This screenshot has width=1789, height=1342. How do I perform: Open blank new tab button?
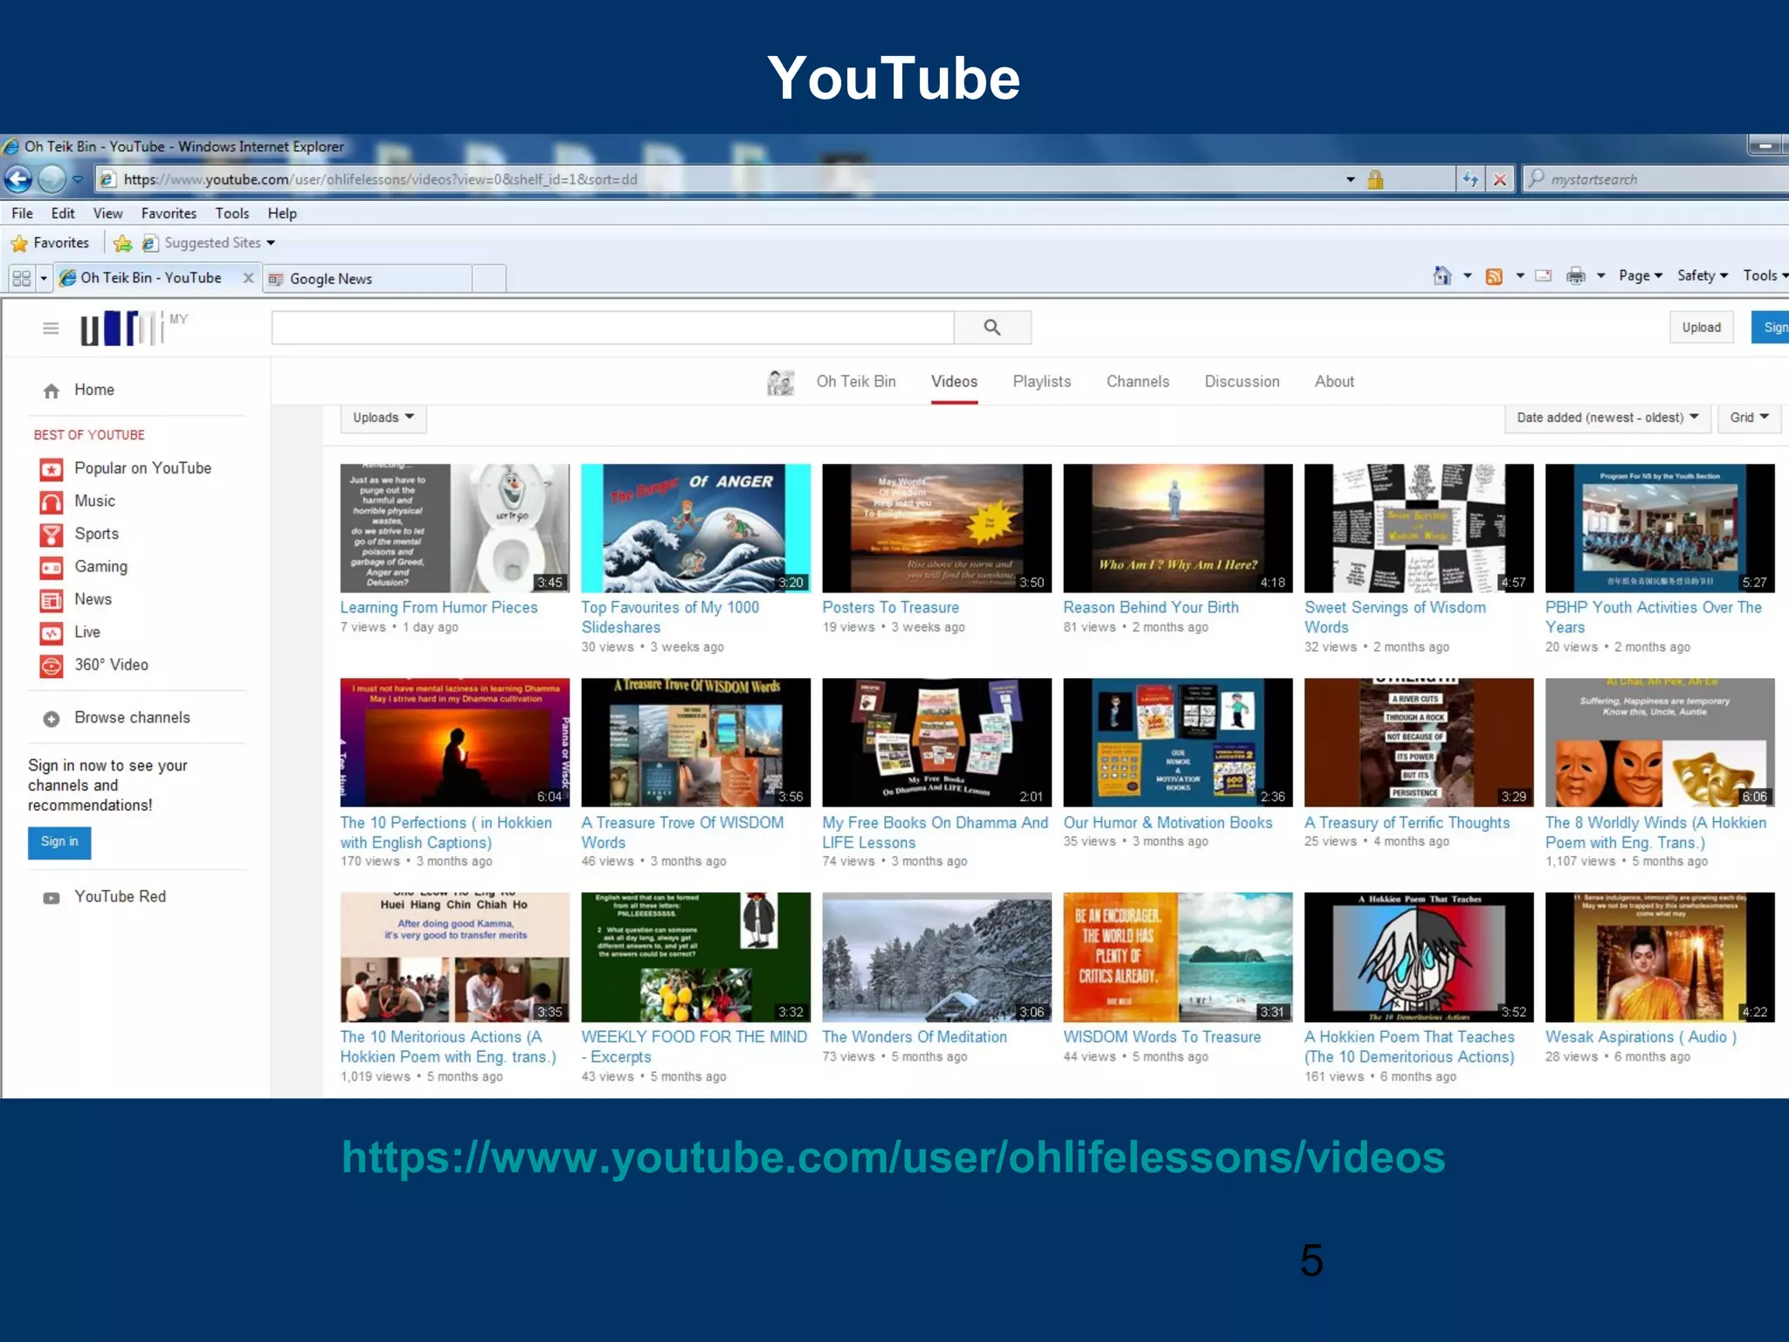(489, 279)
